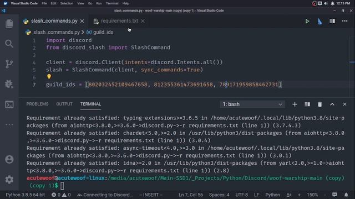Close the requirements.txt tab
Viewport: 355px width, 199px height.
(143, 21)
